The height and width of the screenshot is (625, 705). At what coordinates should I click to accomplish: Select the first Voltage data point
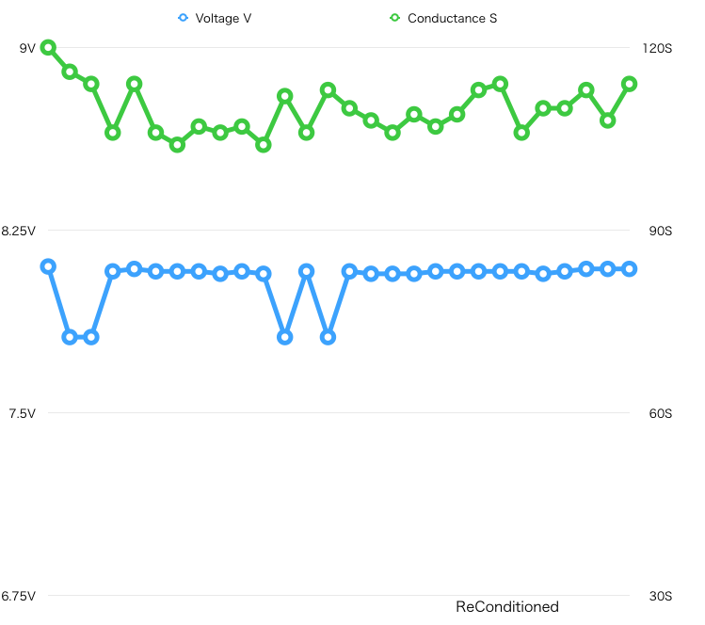pyautogui.click(x=48, y=266)
